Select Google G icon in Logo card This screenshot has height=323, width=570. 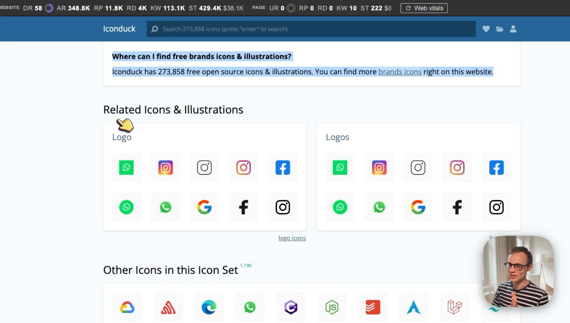point(204,207)
